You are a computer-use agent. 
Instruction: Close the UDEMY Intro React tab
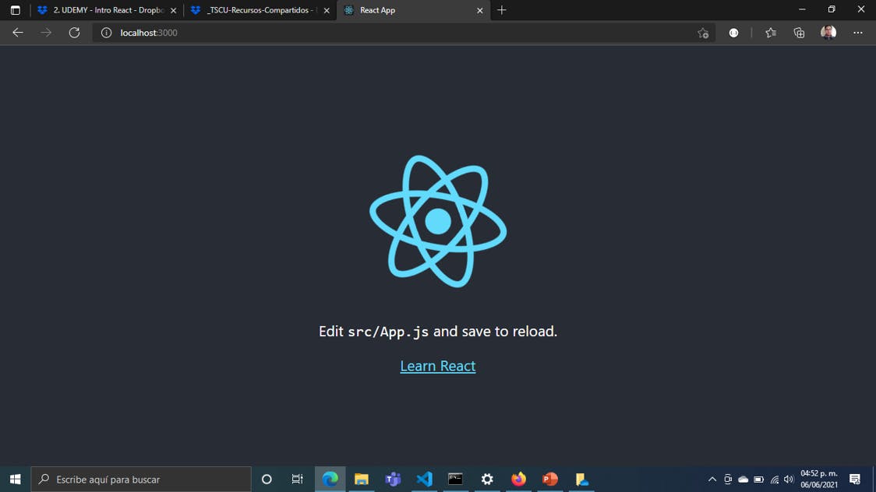point(173,11)
